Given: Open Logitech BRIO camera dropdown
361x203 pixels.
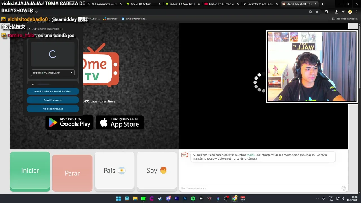Looking at the screenshot, I should (x=53, y=73).
